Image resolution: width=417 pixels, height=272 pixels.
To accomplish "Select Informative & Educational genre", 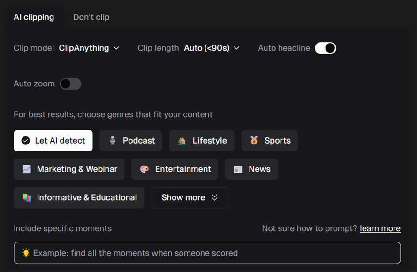I will coord(79,197).
